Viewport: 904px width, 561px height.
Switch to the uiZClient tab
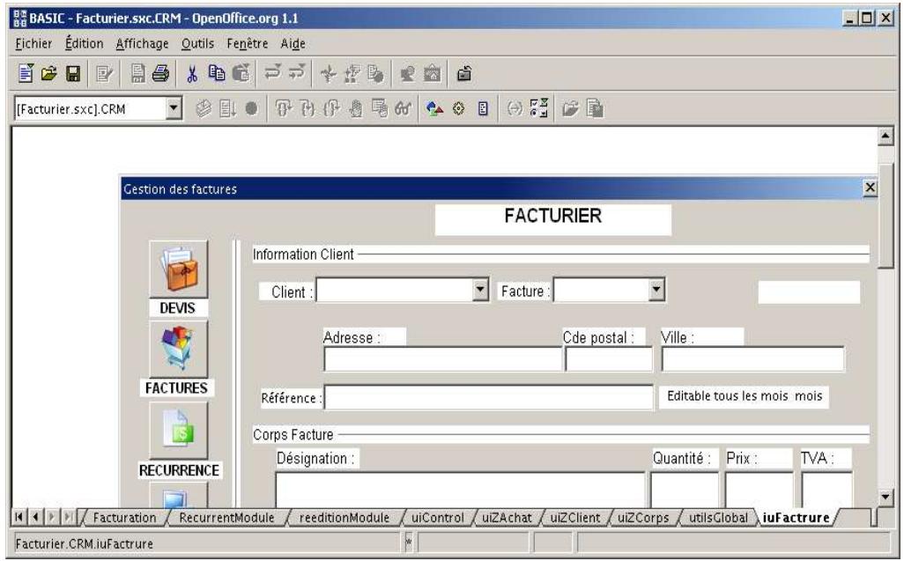pyautogui.click(x=574, y=518)
